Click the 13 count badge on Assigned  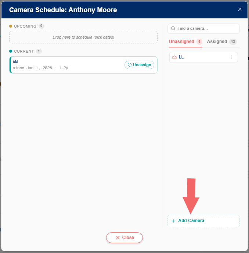pos(233,42)
